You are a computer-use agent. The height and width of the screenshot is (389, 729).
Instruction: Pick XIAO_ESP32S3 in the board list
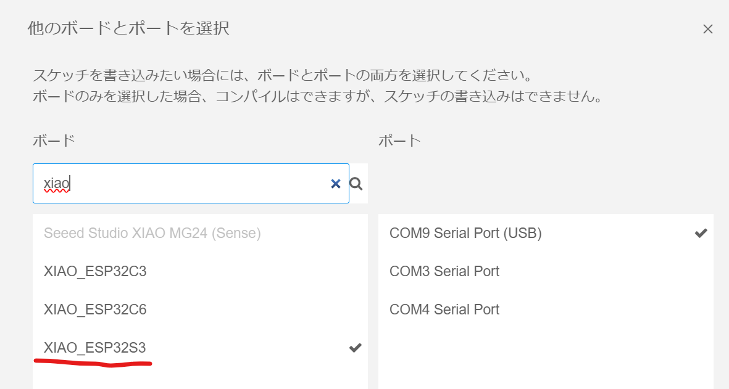pyautogui.click(x=200, y=347)
